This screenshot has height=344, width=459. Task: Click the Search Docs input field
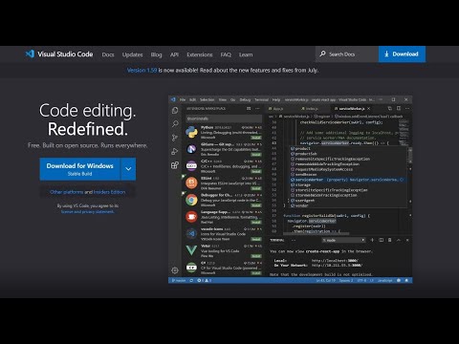(347, 54)
